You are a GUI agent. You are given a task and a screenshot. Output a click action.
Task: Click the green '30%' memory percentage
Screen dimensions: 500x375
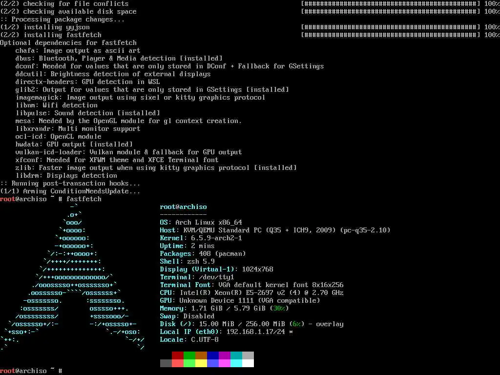click(x=279, y=309)
